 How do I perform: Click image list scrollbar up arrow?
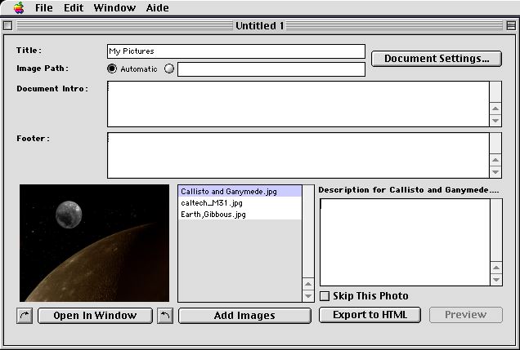point(308,283)
